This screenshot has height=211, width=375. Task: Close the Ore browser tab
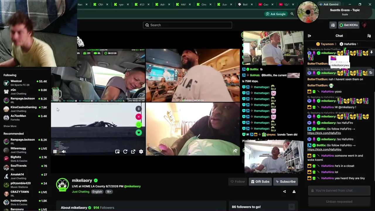210,4
